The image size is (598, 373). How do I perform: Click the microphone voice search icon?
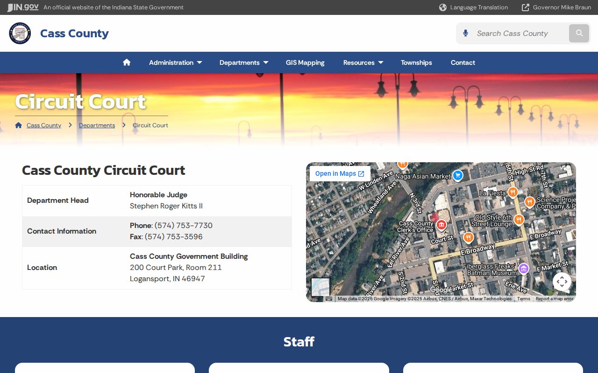[465, 33]
